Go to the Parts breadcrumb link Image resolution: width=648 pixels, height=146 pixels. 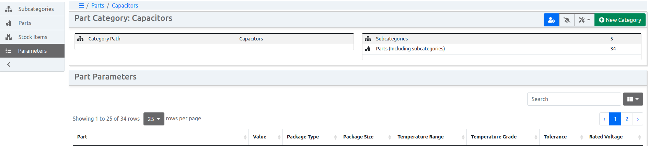[x=98, y=5]
